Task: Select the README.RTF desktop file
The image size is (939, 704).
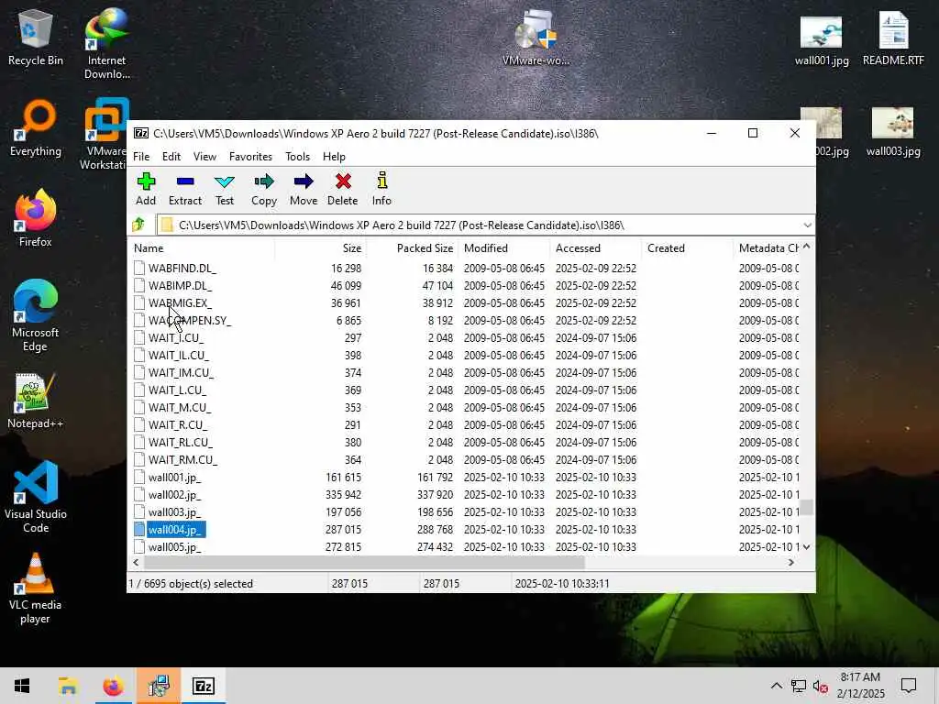Action: (893, 39)
